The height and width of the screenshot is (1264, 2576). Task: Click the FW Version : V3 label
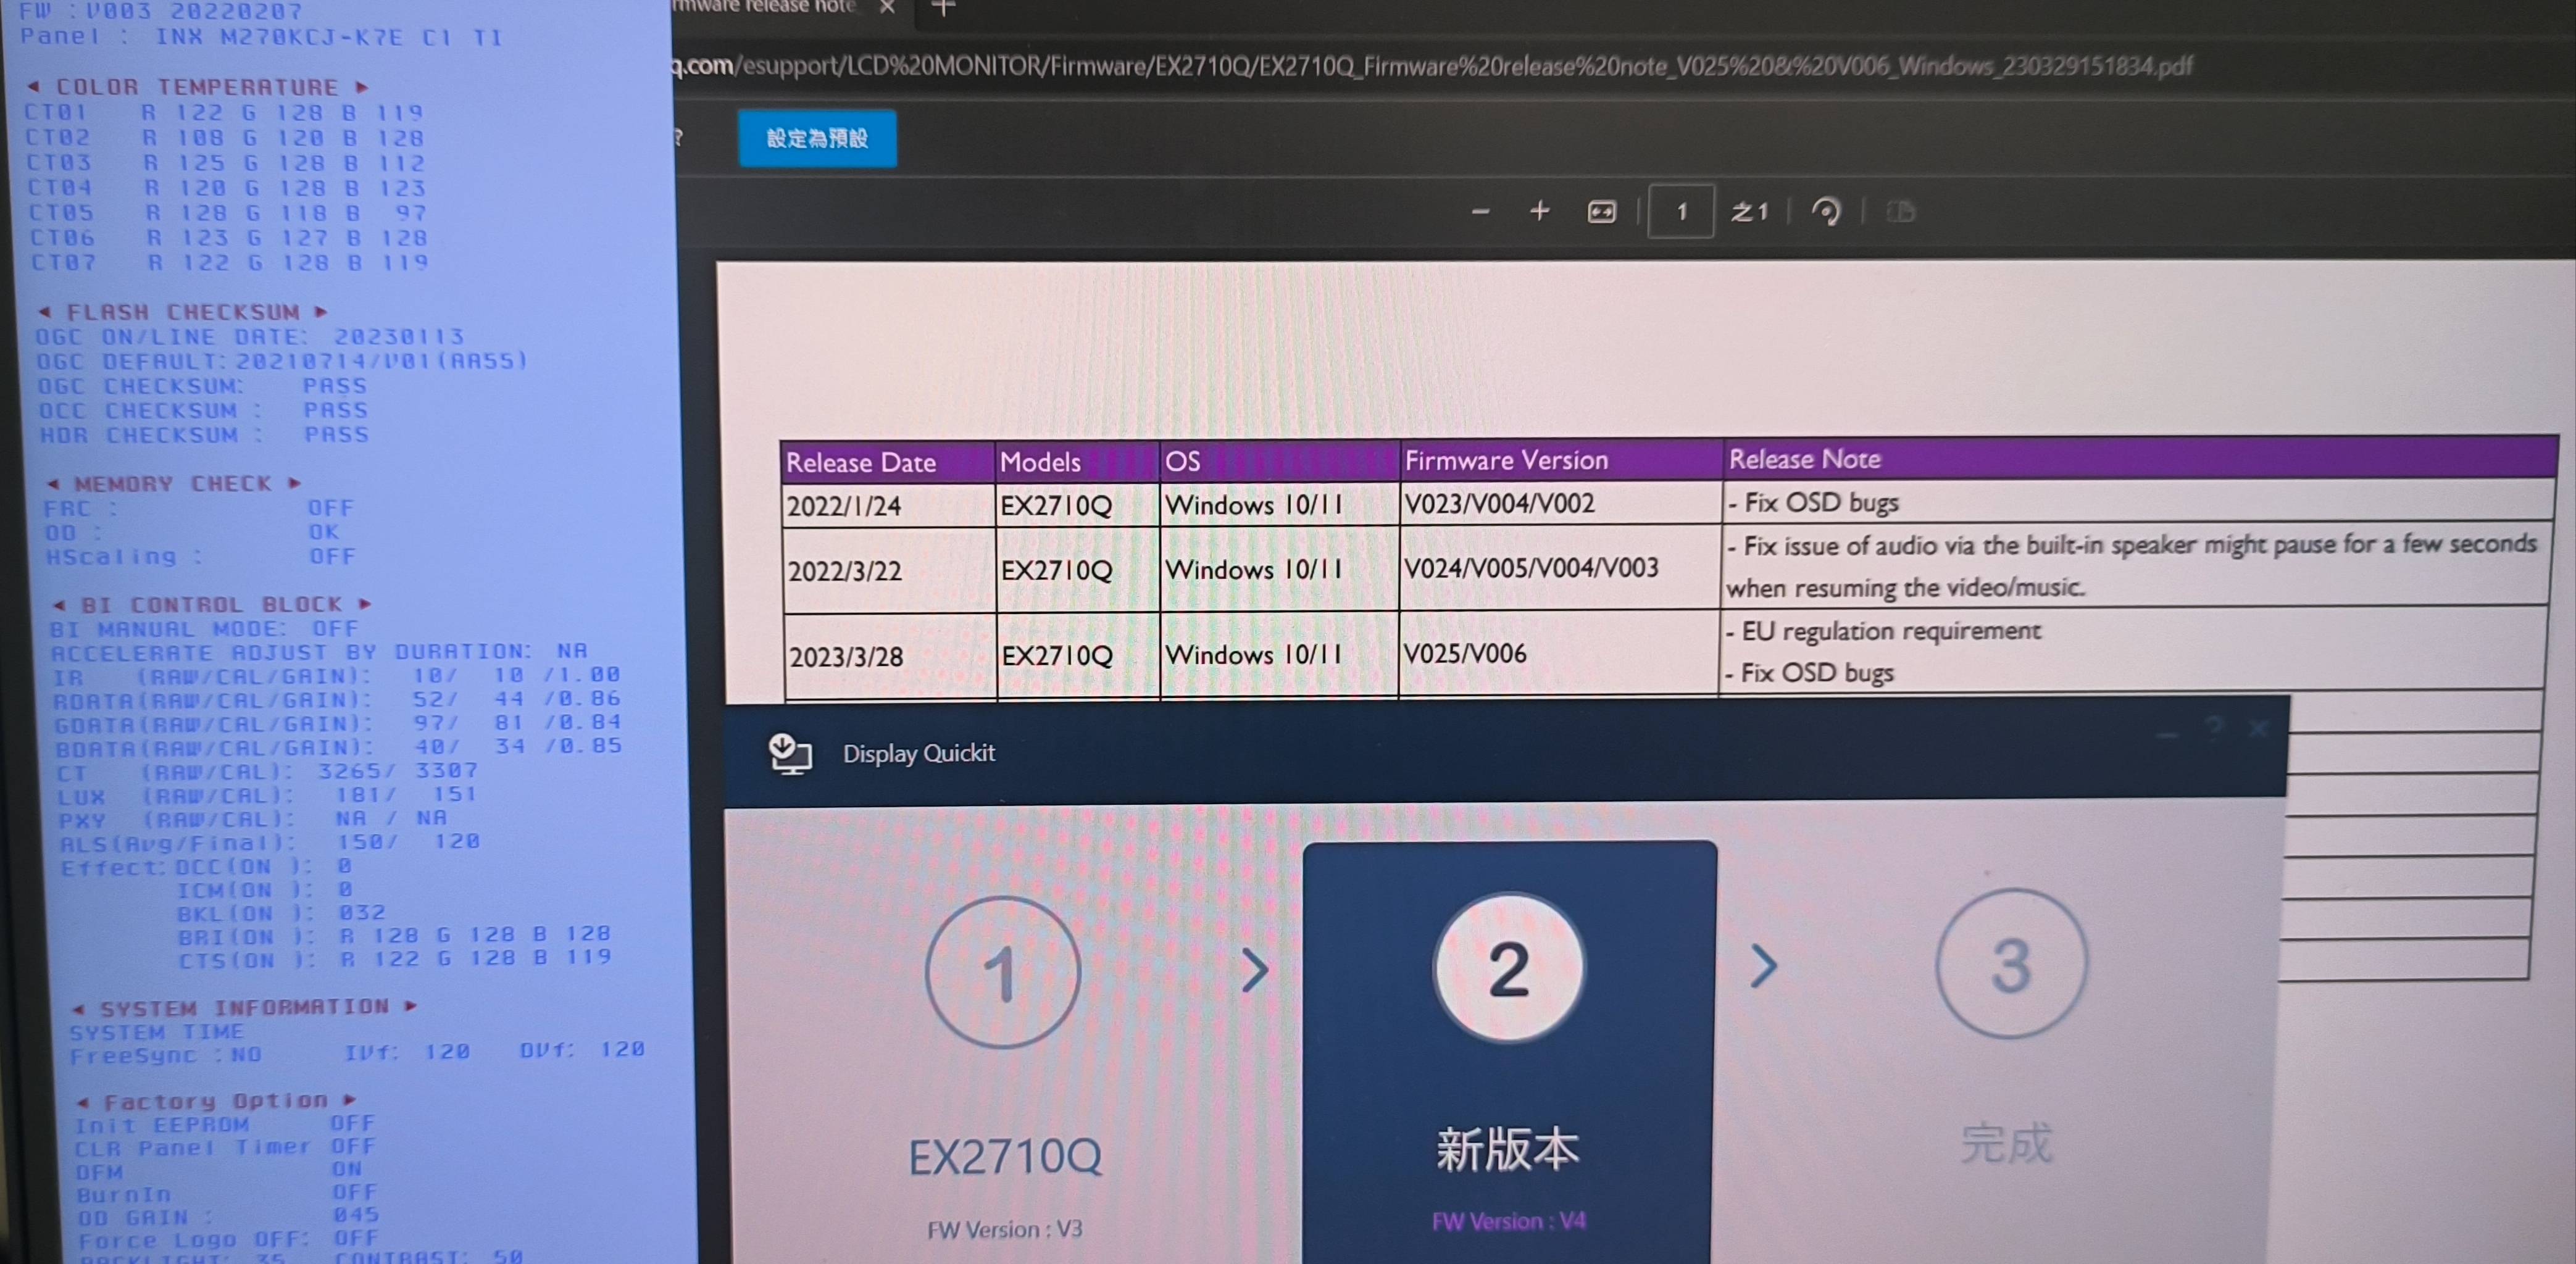[1004, 1229]
